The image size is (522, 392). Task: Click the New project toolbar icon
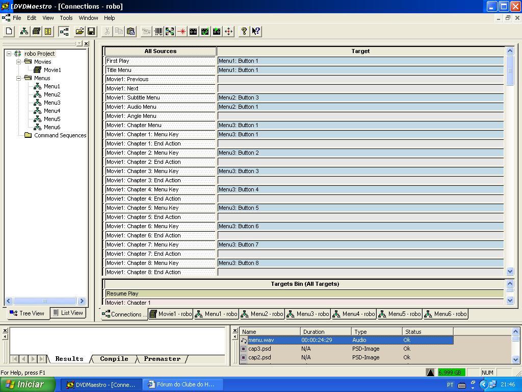click(9, 32)
